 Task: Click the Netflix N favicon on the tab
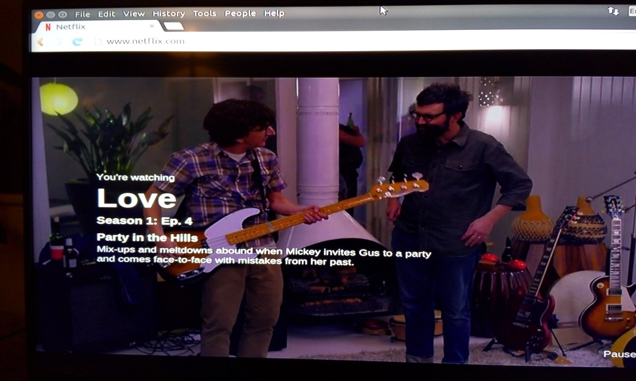48,27
